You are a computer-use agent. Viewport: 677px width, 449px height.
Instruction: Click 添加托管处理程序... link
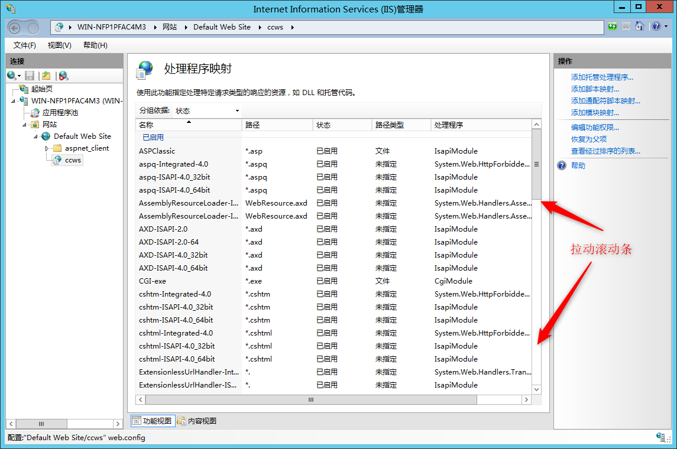(x=602, y=77)
